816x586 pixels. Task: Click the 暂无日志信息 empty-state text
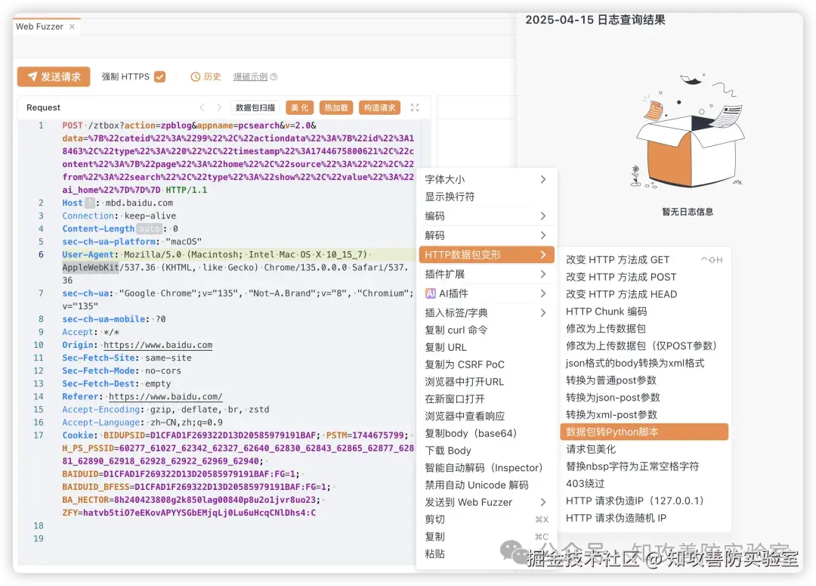point(688,212)
